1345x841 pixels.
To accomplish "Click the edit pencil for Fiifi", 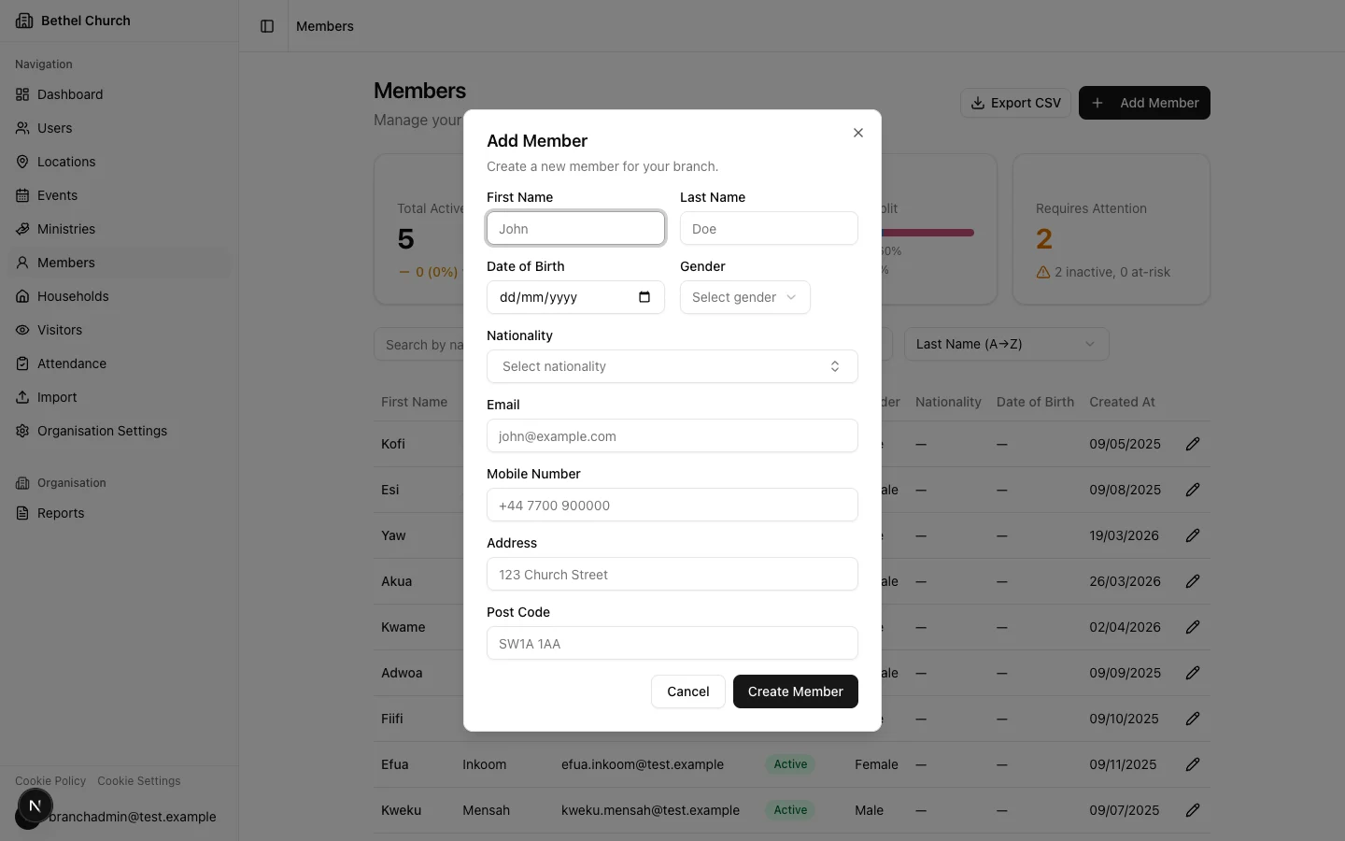I will (x=1193, y=719).
